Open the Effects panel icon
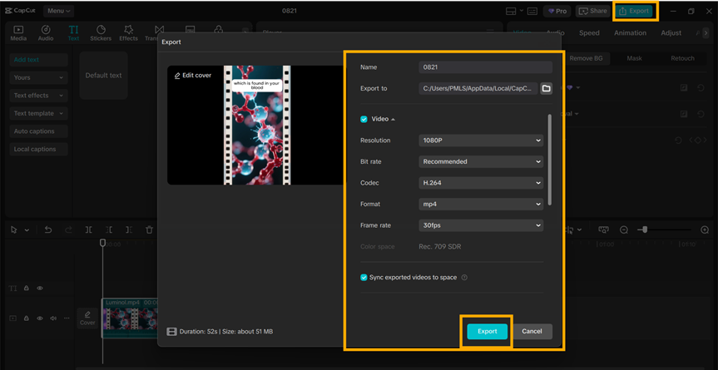718x370 pixels. [x=128, y=33]
